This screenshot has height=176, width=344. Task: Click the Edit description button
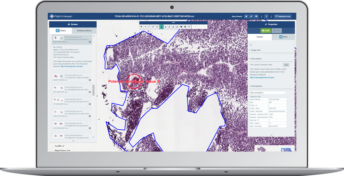coord(286,65)
